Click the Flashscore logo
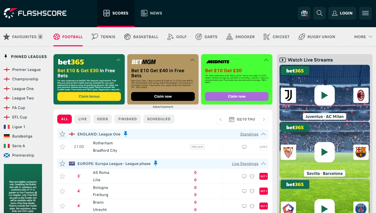 click(35, 13)
